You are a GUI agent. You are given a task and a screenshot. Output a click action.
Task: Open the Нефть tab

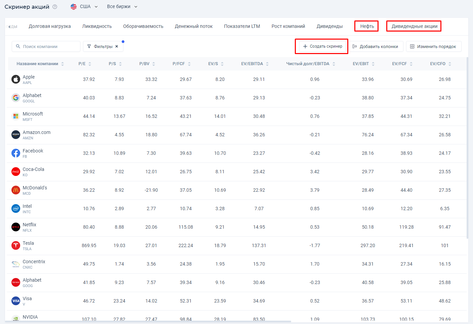[x=367, y=26]
